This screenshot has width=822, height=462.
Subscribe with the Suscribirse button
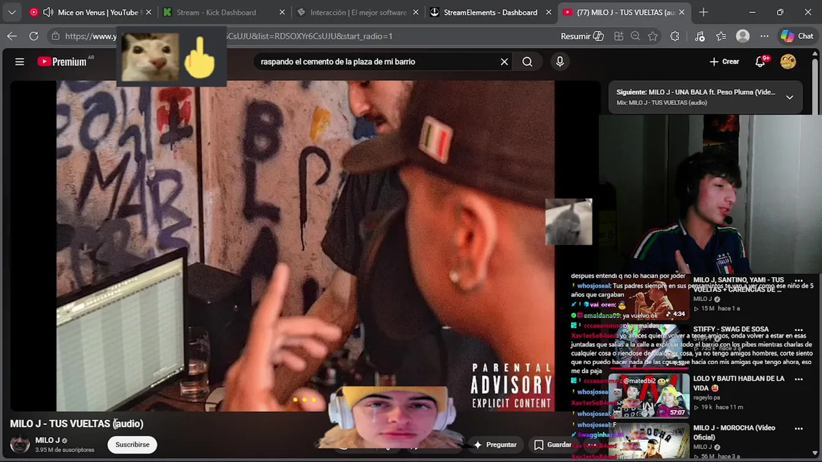(132, 444)
